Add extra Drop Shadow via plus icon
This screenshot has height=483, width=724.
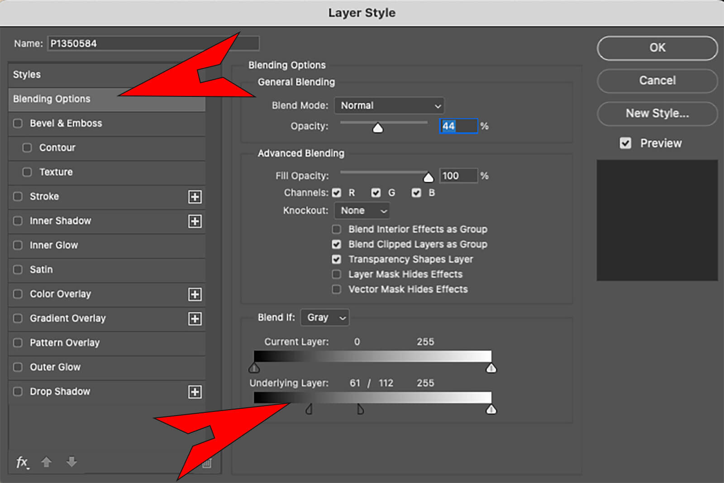pos(195,392)
